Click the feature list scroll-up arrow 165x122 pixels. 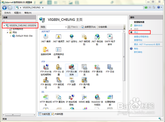(x=124, y=31)
